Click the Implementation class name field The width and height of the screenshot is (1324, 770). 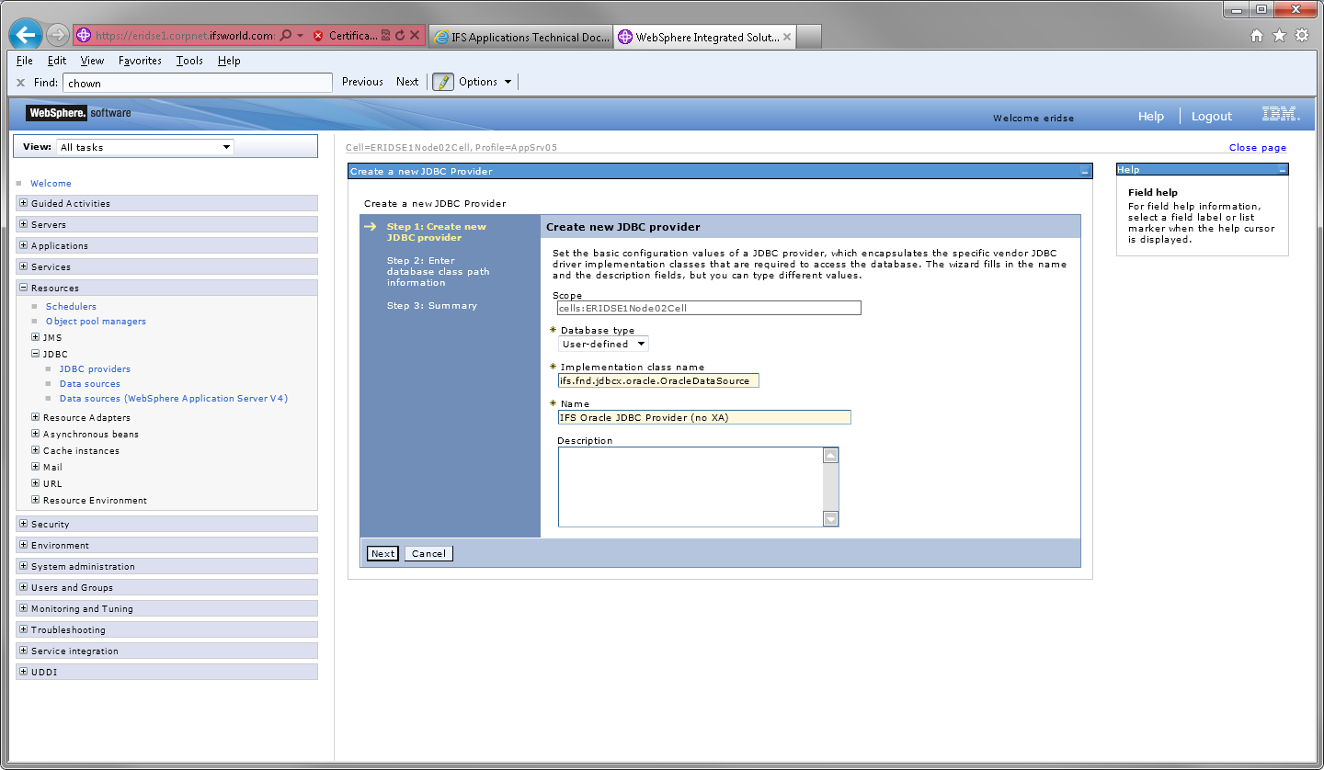coord(658,380)
